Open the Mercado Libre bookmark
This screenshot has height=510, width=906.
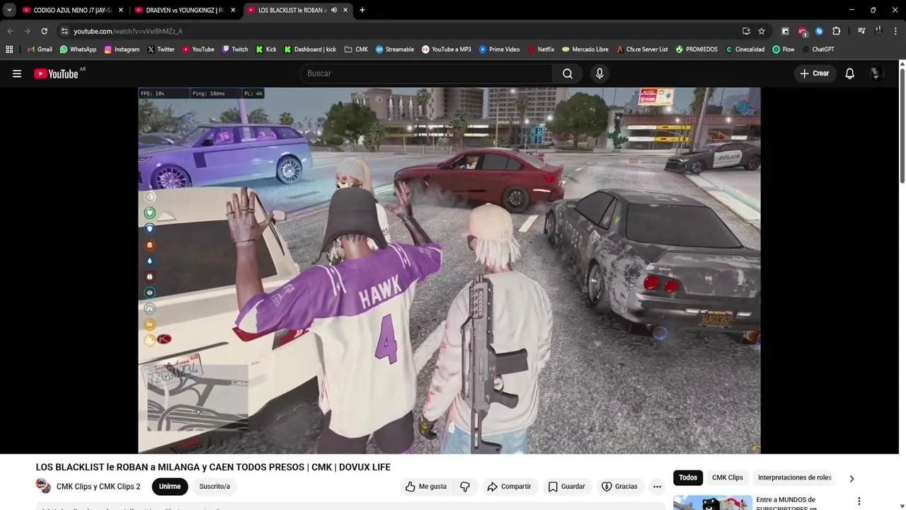click(x=585, y=50)
